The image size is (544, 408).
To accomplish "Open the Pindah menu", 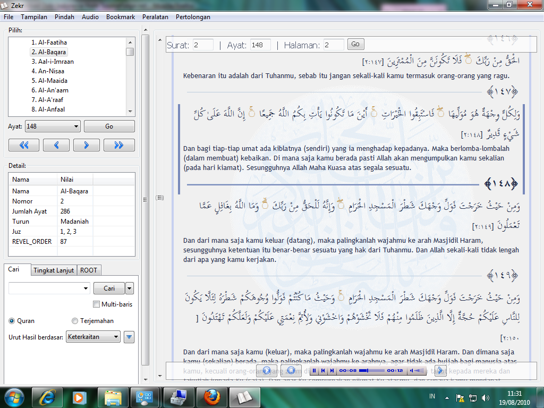I will pyautogui.click(x=64, y=17).
